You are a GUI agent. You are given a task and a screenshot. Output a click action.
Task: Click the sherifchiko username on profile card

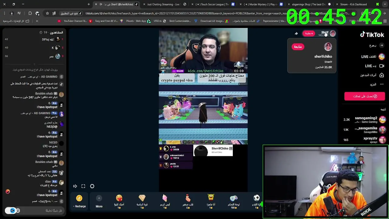point(323,57)
